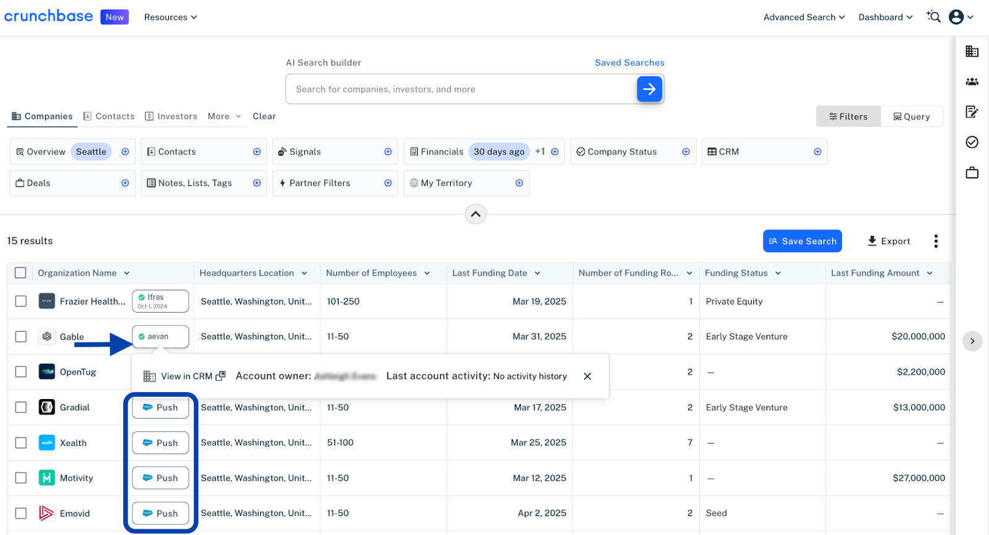Click the Save Search button
989x535 pixels.
802,241
